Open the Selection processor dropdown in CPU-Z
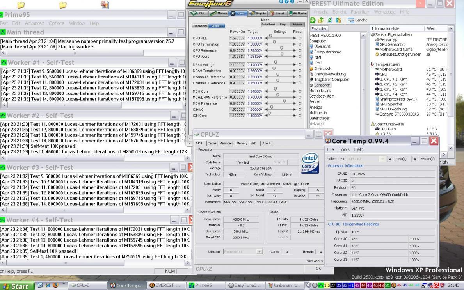 pyautogui.click(x=259, y=251)
